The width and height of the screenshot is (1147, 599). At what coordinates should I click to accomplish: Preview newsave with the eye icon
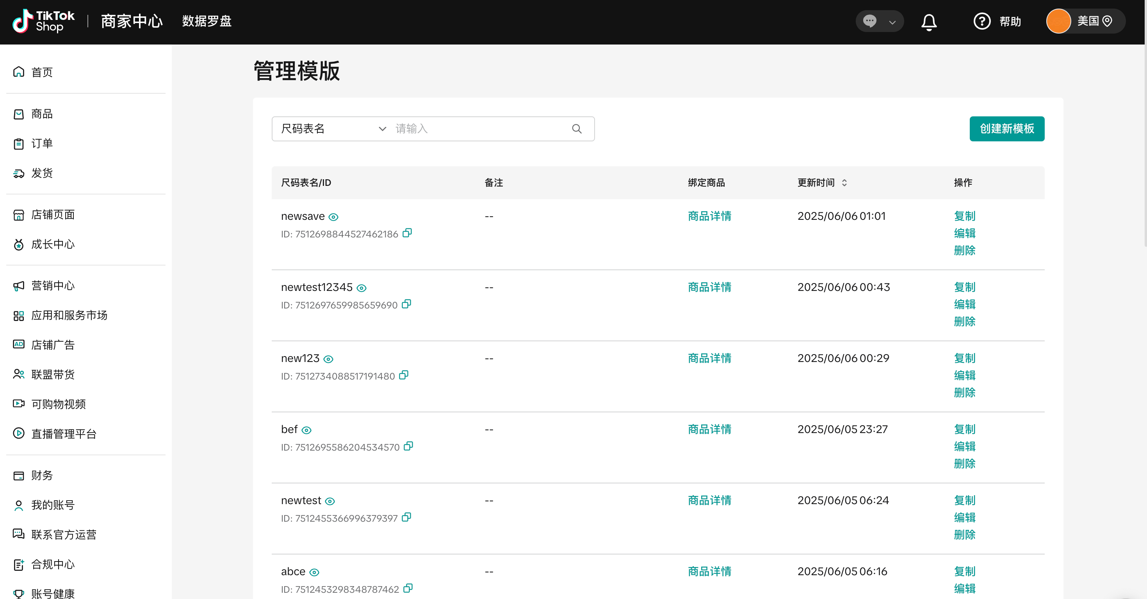[333, 217]
